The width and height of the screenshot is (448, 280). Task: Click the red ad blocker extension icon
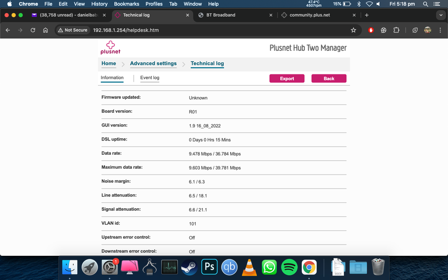pos(371,30)
